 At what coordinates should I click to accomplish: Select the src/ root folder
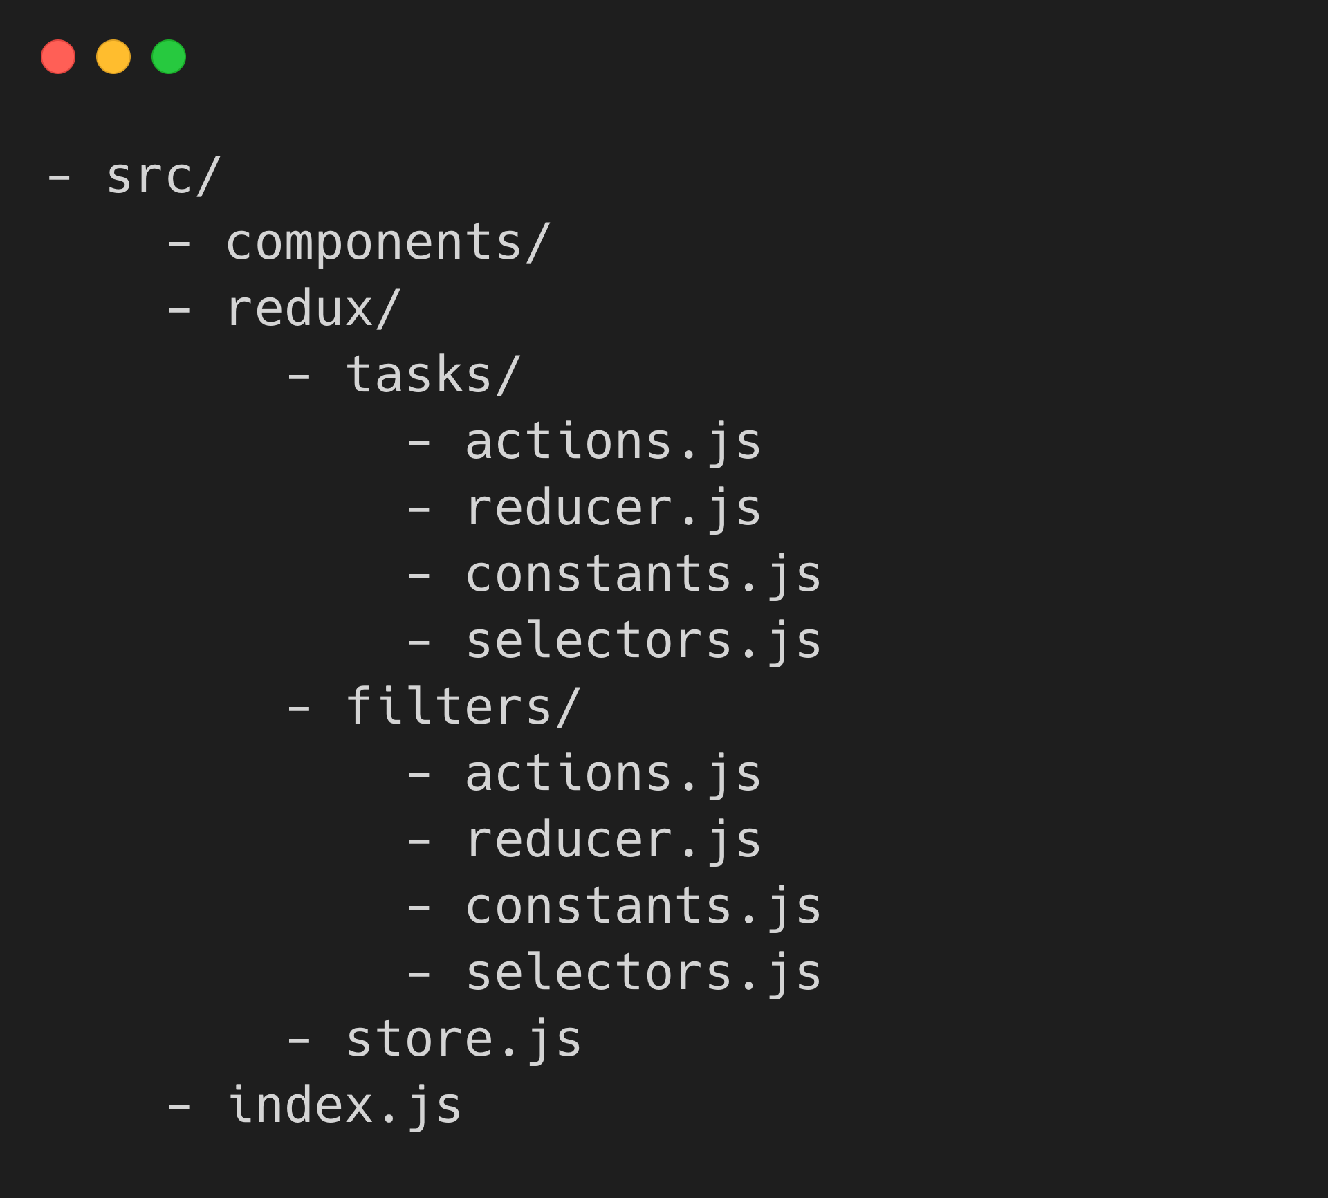(x=163, y=176)
